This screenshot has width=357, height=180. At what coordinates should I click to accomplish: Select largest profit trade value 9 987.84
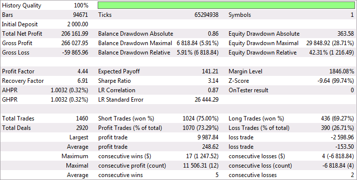click(x=208, y=137)
